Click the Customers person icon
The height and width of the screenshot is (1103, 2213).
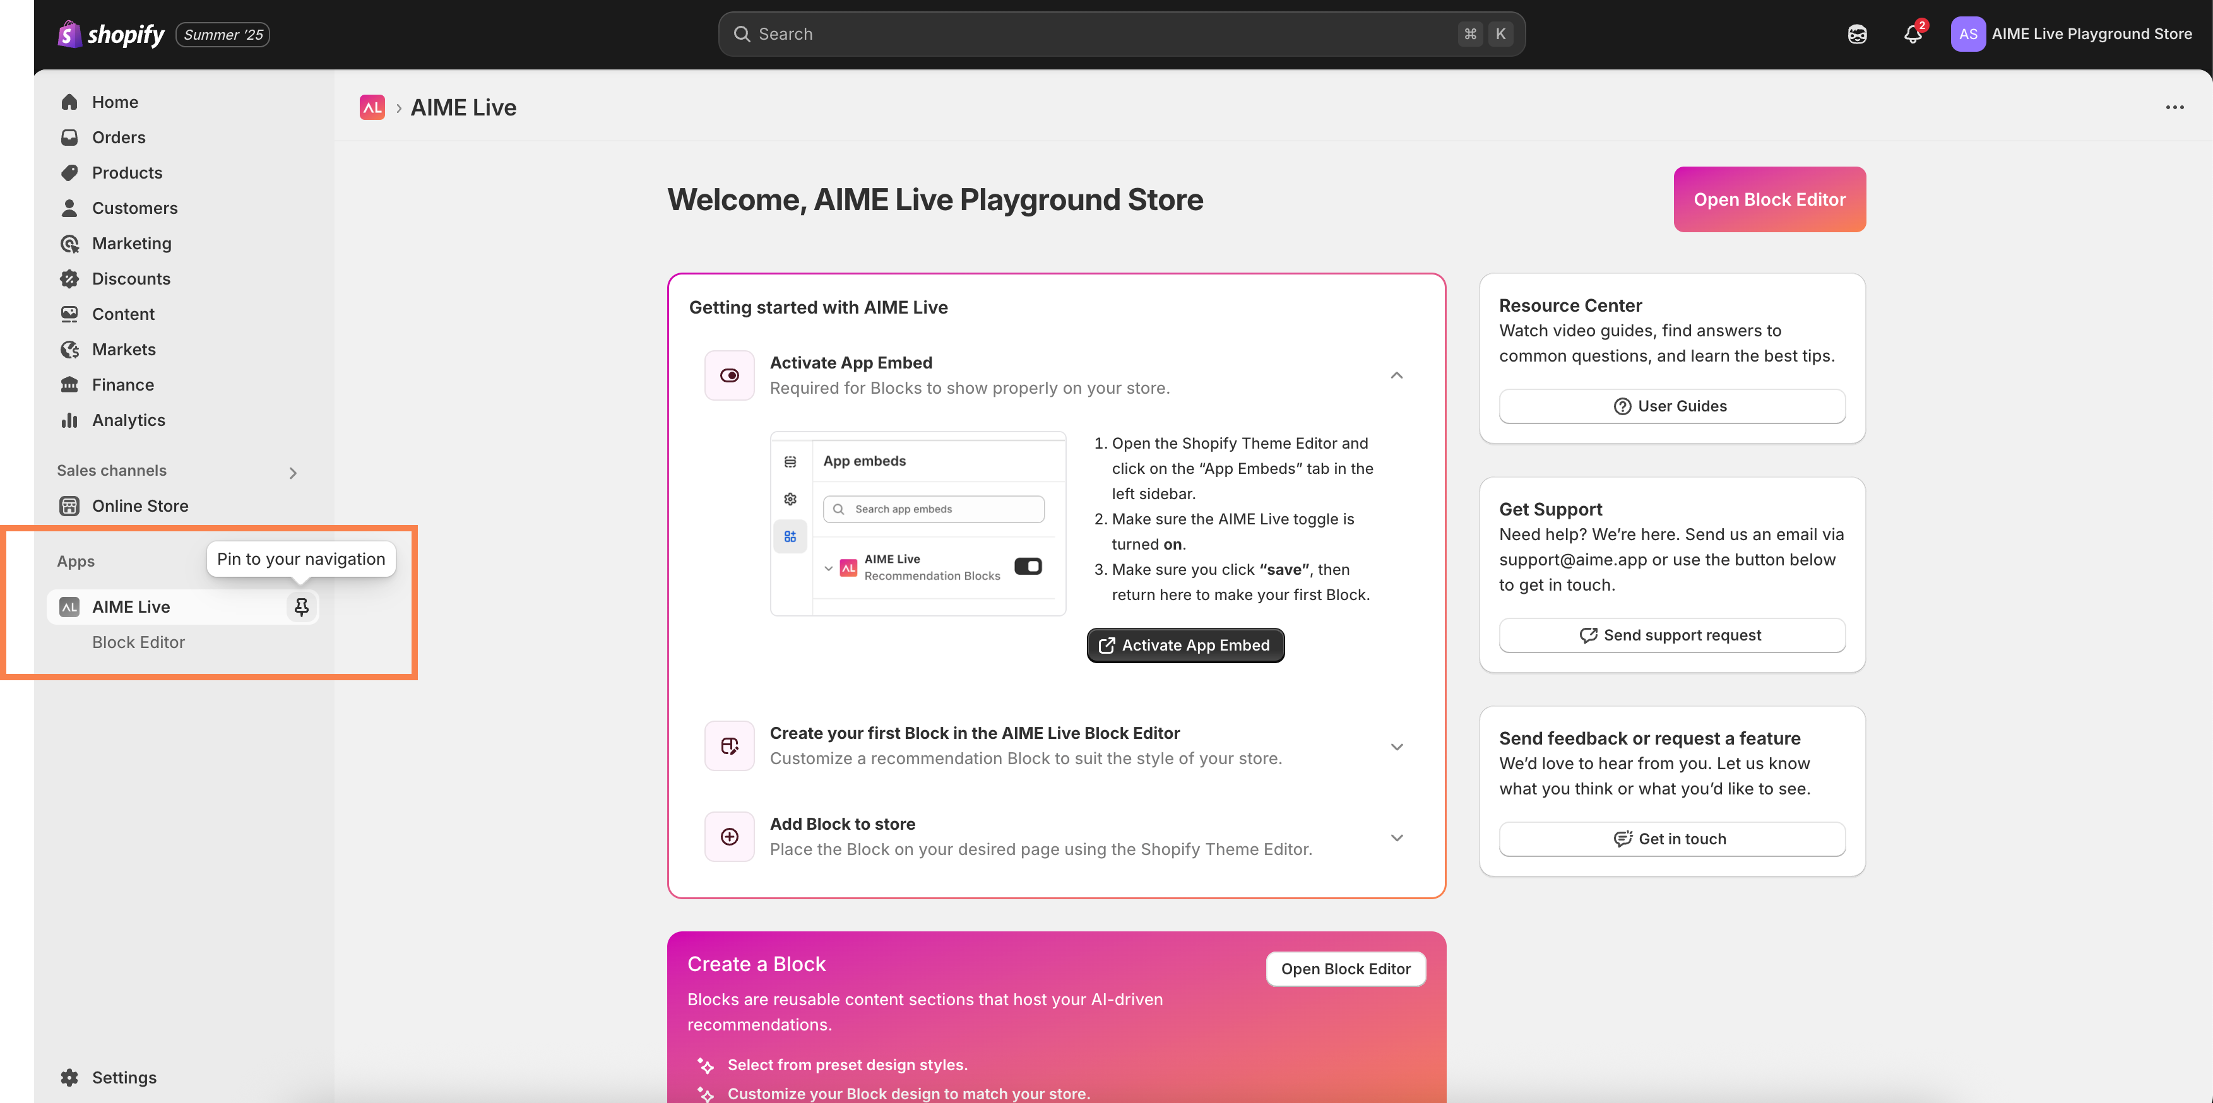coord(69,208)
